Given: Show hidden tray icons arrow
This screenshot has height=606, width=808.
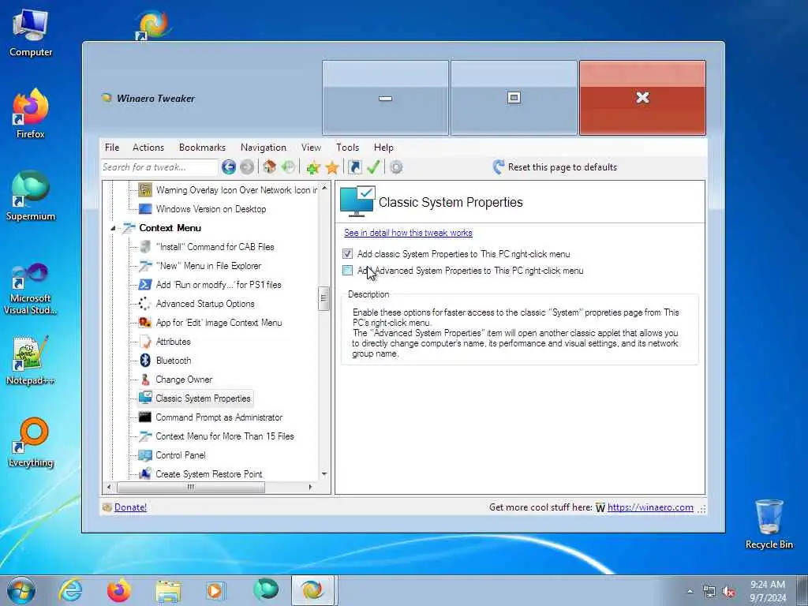Looking at the screenshot, I should [690, 592].
